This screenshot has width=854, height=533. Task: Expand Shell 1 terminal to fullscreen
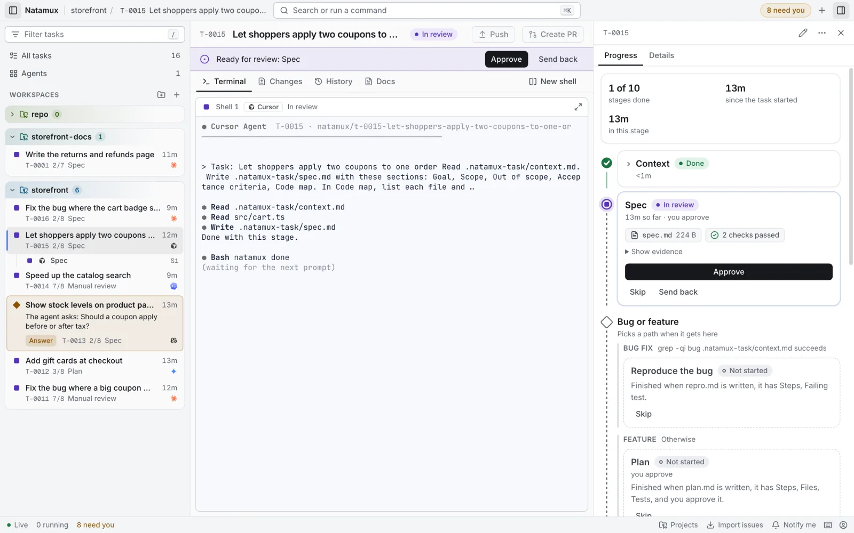578,107
